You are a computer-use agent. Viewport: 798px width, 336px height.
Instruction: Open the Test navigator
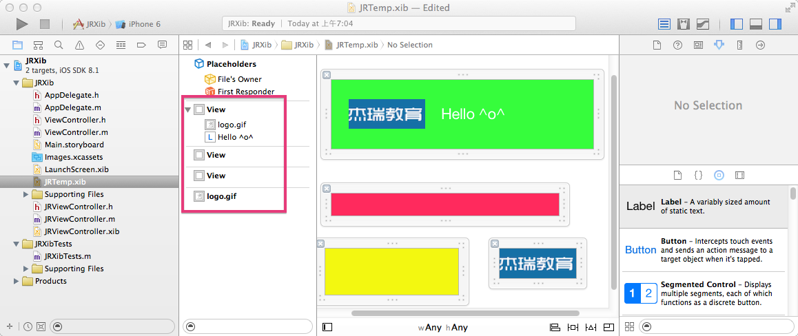tap(100, 45)
